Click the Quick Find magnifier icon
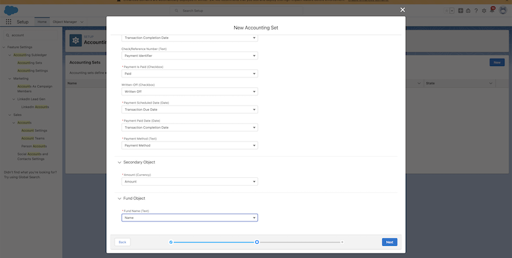512x258 pixels. 7,35
